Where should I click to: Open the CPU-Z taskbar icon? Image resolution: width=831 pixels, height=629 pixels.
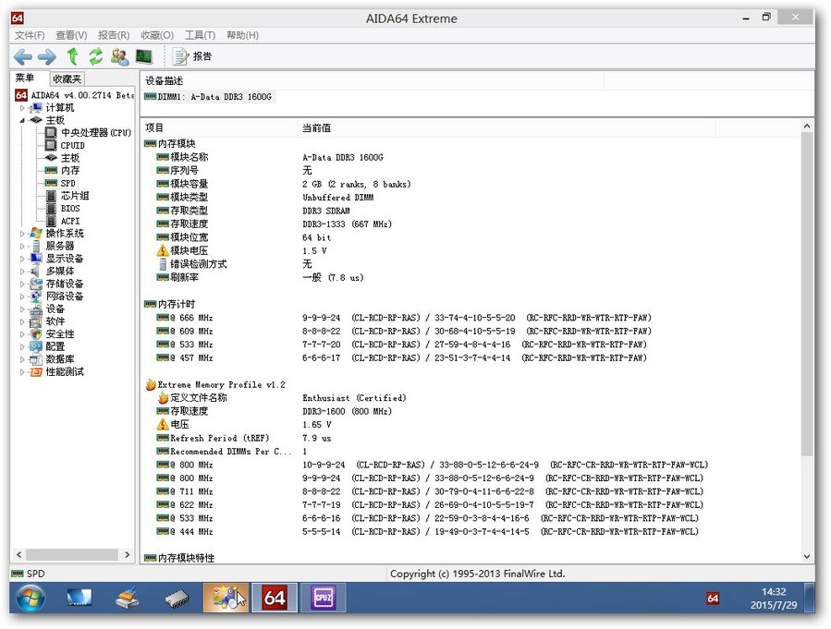[x=323, y=598]
